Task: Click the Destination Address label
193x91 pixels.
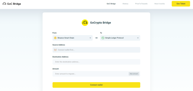Action: point(61,57)
